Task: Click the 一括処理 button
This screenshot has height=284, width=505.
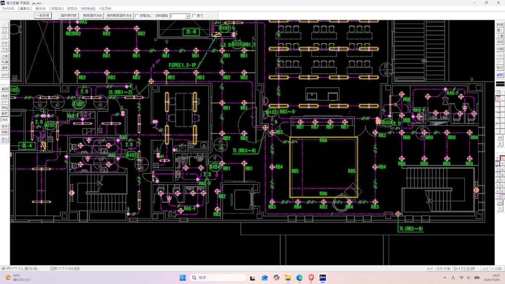Action: tap(43, 16)
